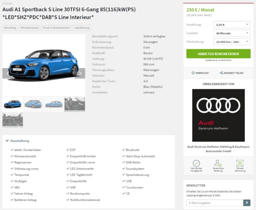Click the 'Persönliche Beratung' person icon
Screen dimensions: 256x210
(x=218, y=163)
